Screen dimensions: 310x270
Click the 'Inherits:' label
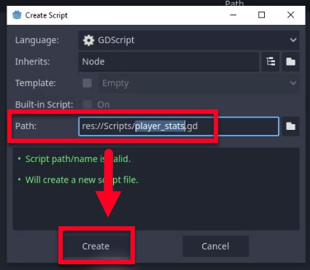[32, 61]
